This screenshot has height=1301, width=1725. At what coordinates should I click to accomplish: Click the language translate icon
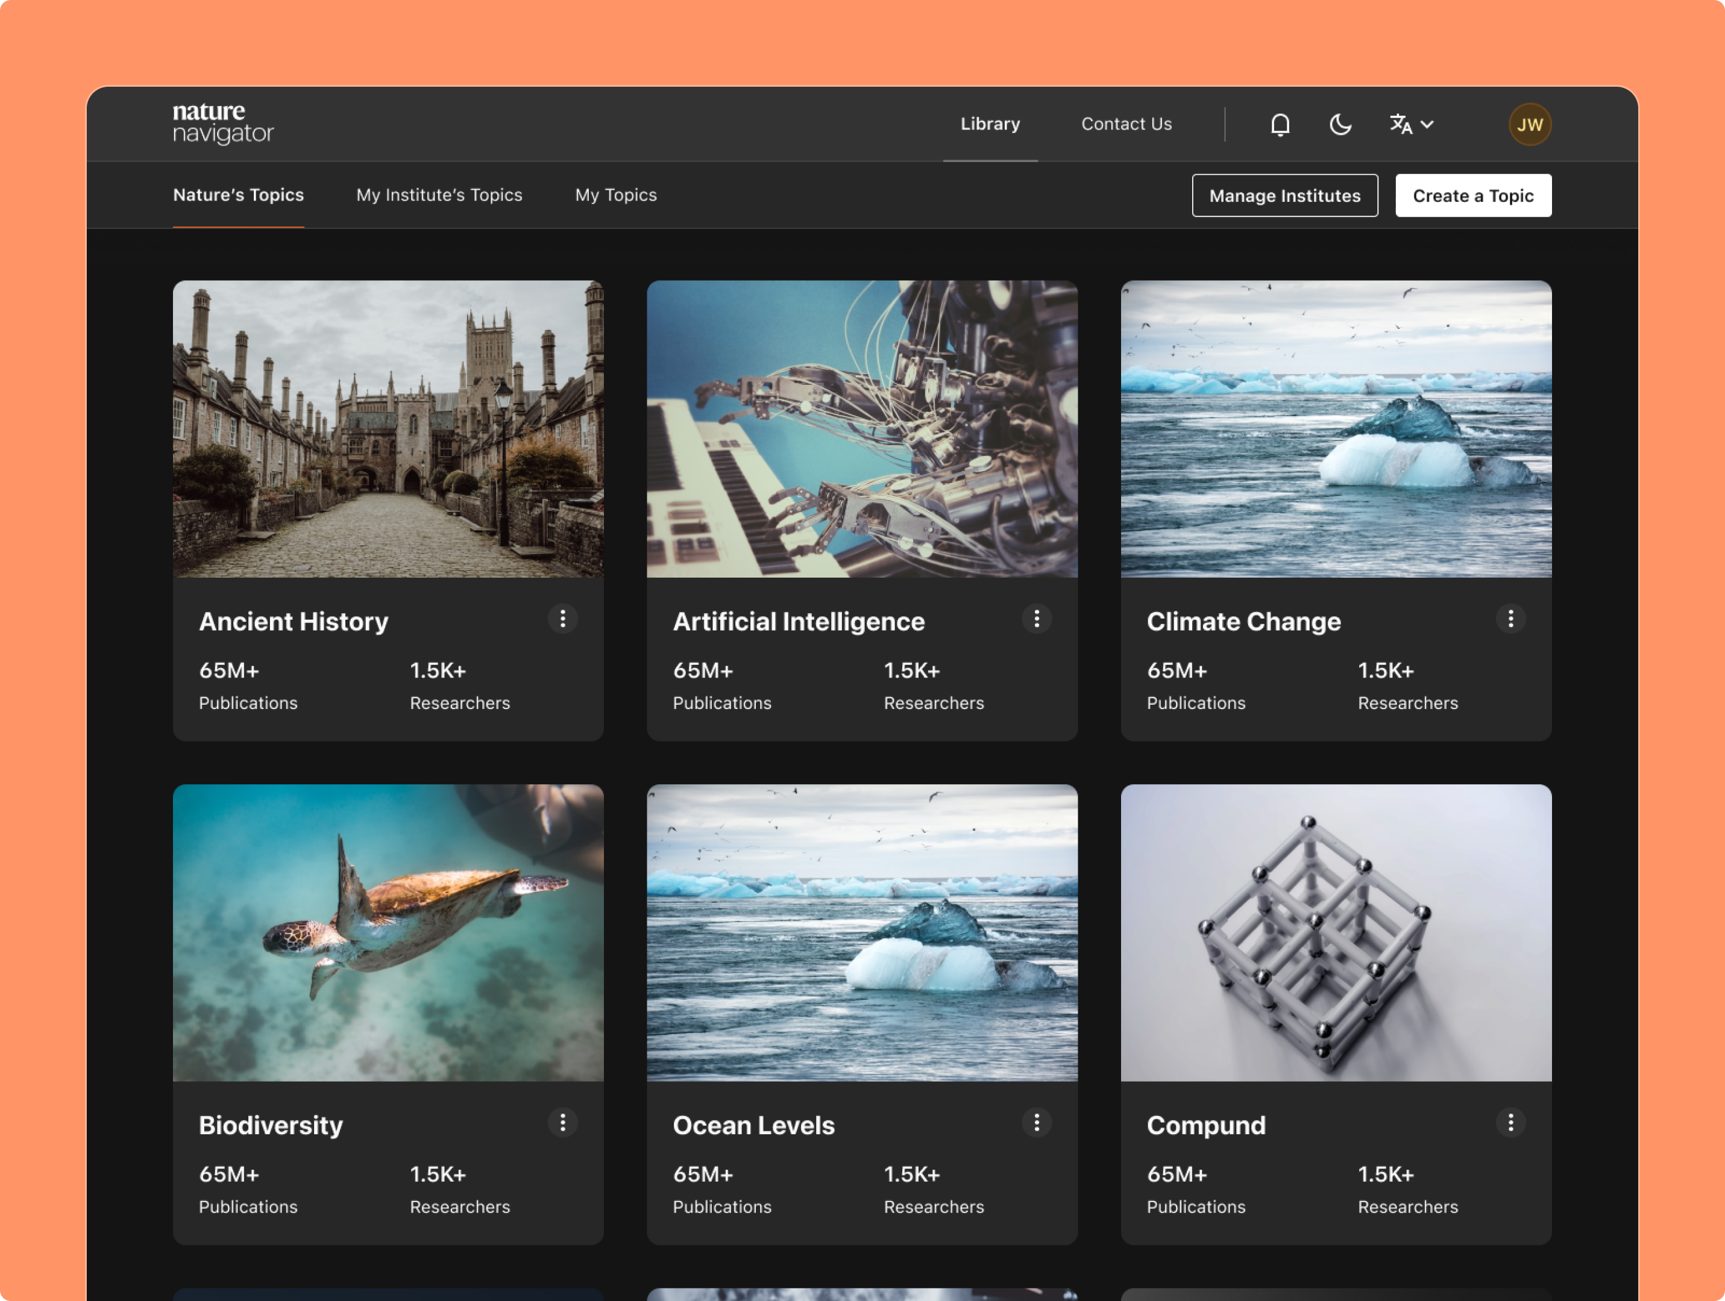tap(1401, 125)
